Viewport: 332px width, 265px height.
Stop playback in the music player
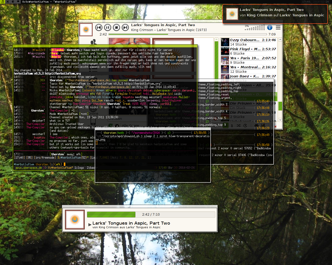click(116, 27)
